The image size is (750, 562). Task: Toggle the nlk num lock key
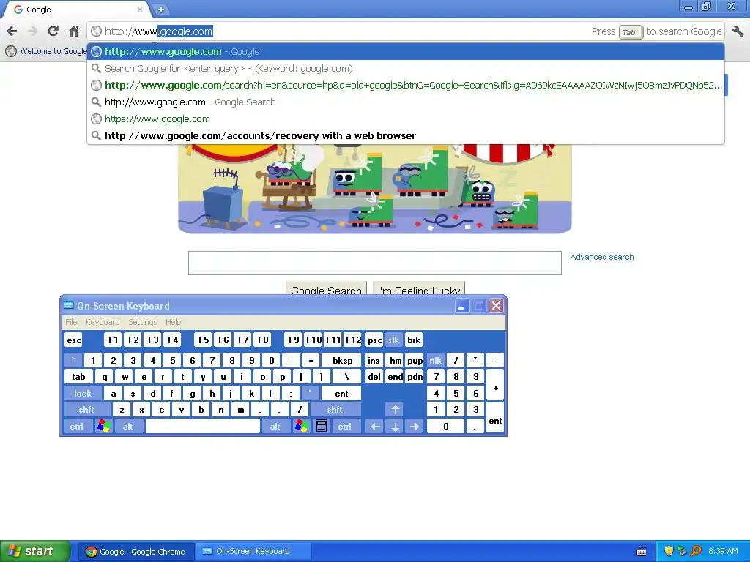435,360
